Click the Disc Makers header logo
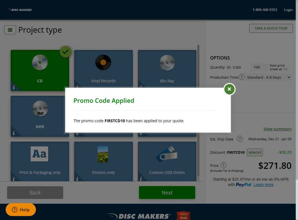The height and width of the screenshot is (220, 298). tap(20, 10)
